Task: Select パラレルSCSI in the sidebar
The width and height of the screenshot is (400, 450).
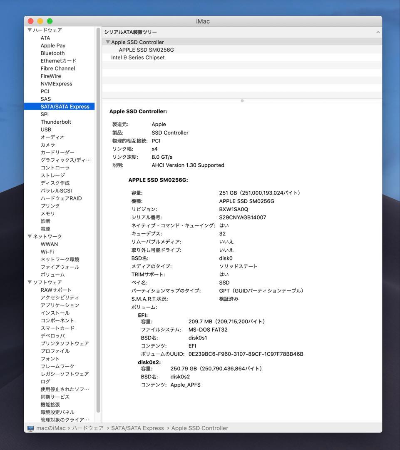Action: tap(56, 190)
